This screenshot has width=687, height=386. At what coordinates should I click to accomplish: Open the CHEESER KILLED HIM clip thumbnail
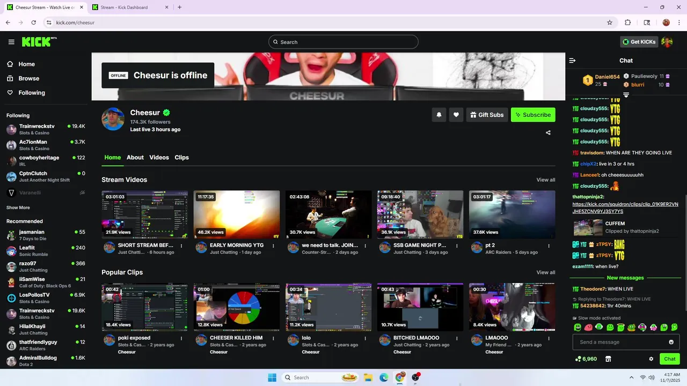coord(237,307)
